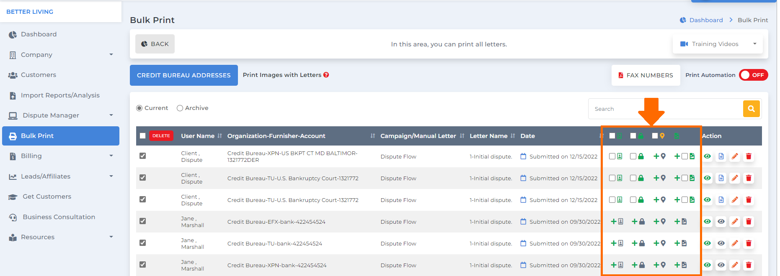Open the blue document icon in the XPN-US BKPT row

point(721,156)
